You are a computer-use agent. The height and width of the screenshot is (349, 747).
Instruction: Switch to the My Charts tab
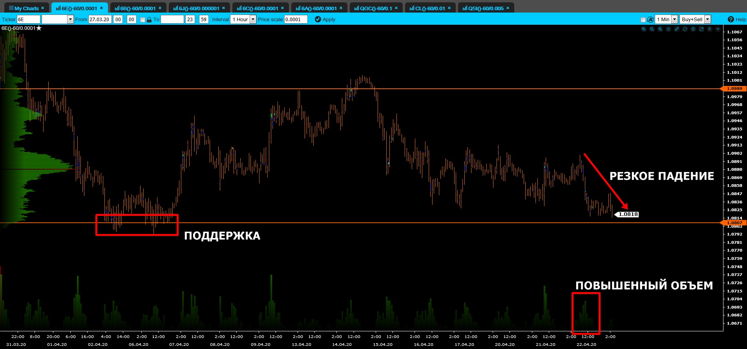click(x=27, y=8)
